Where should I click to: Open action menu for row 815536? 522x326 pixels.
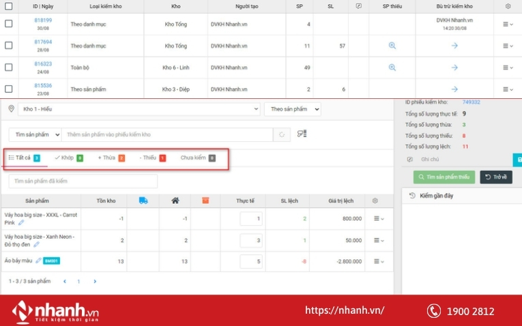[x=507, y=89]
